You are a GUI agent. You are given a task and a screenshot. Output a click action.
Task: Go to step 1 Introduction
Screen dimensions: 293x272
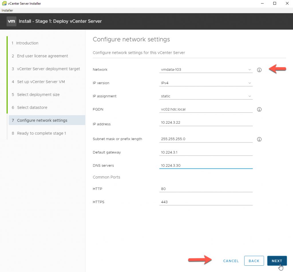pos(25,43)
